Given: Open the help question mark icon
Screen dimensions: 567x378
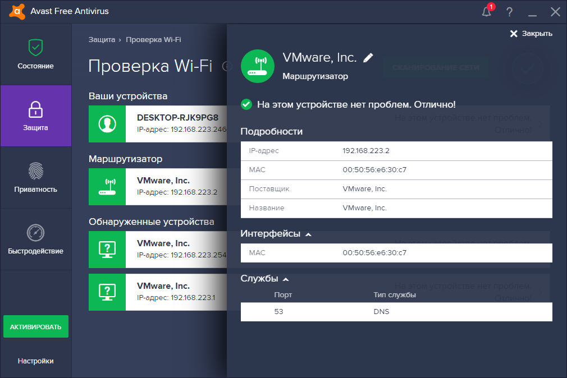Looking at the screenshot, I should coord(509,11).
